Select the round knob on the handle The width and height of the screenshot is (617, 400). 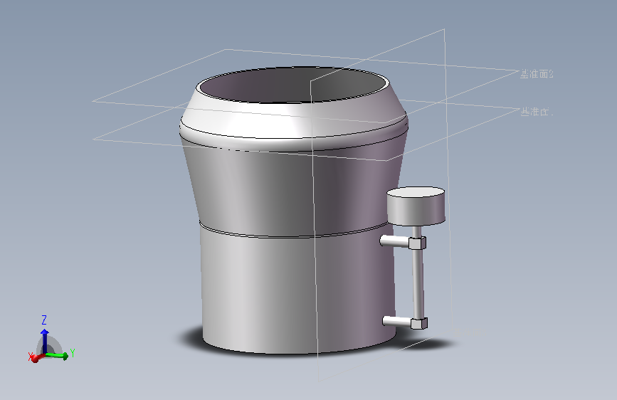coord(416,206)
